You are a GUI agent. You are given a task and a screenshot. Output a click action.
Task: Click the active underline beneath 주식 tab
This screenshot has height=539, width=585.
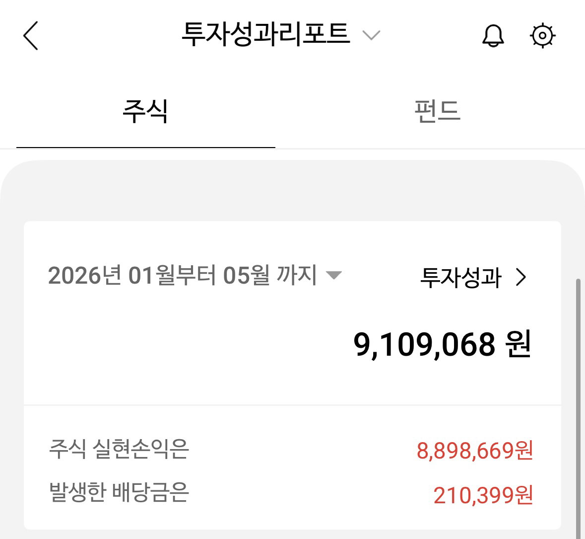[146, 148]
